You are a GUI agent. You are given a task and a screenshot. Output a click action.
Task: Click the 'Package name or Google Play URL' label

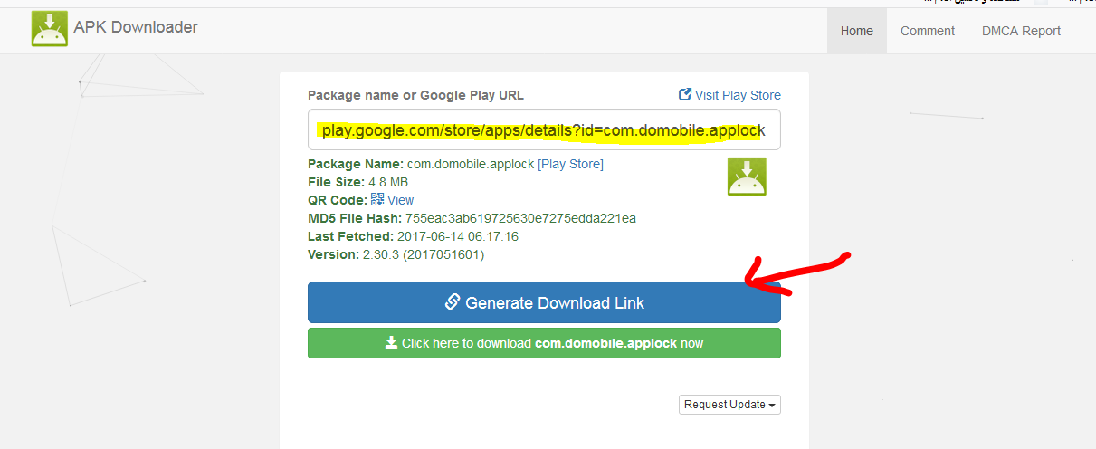pyautogui.click(x=415, y=95)
